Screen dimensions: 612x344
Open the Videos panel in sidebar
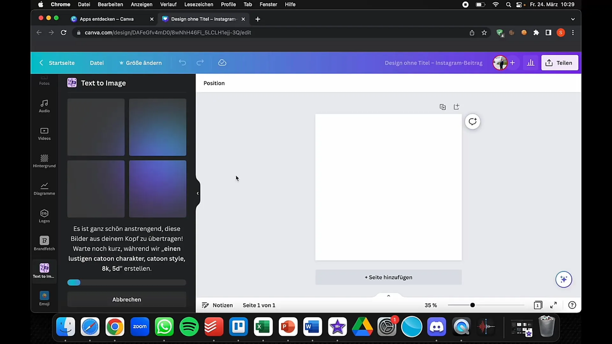[x=44, y=134]
